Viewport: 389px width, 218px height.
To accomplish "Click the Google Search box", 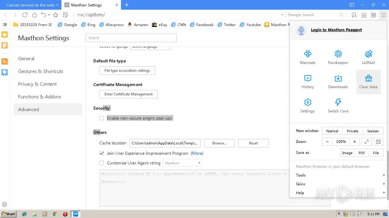I will (313, 15).
